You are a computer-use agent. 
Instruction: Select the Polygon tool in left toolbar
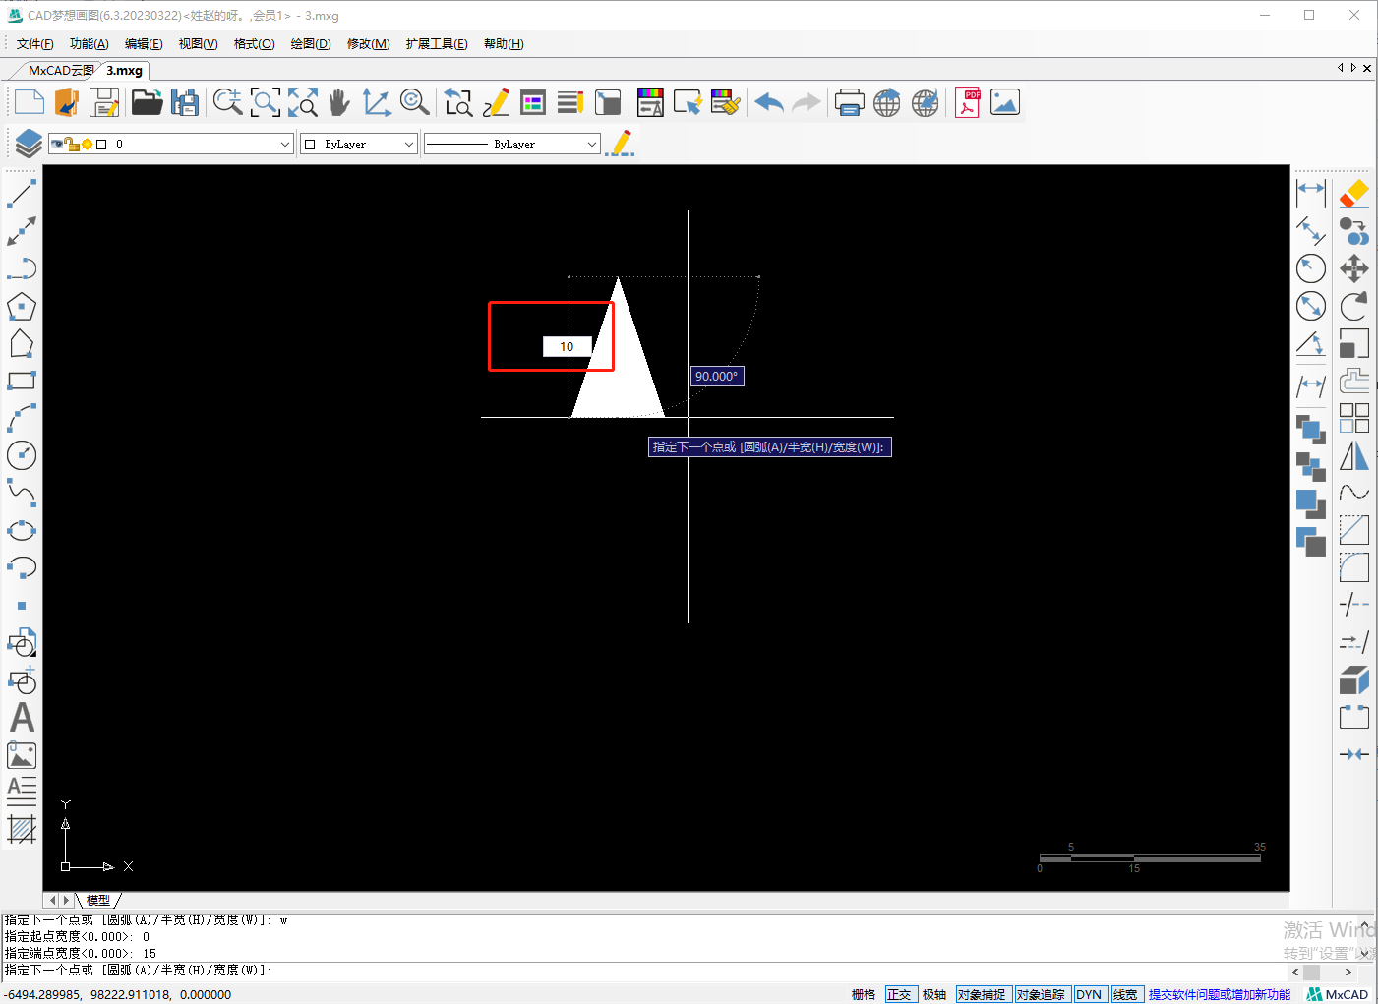[22, 307]
